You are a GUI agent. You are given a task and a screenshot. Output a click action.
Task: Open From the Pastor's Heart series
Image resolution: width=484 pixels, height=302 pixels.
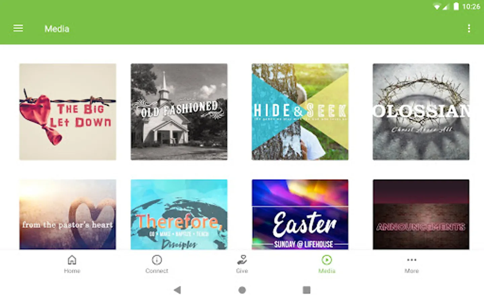tap(68, 214)
